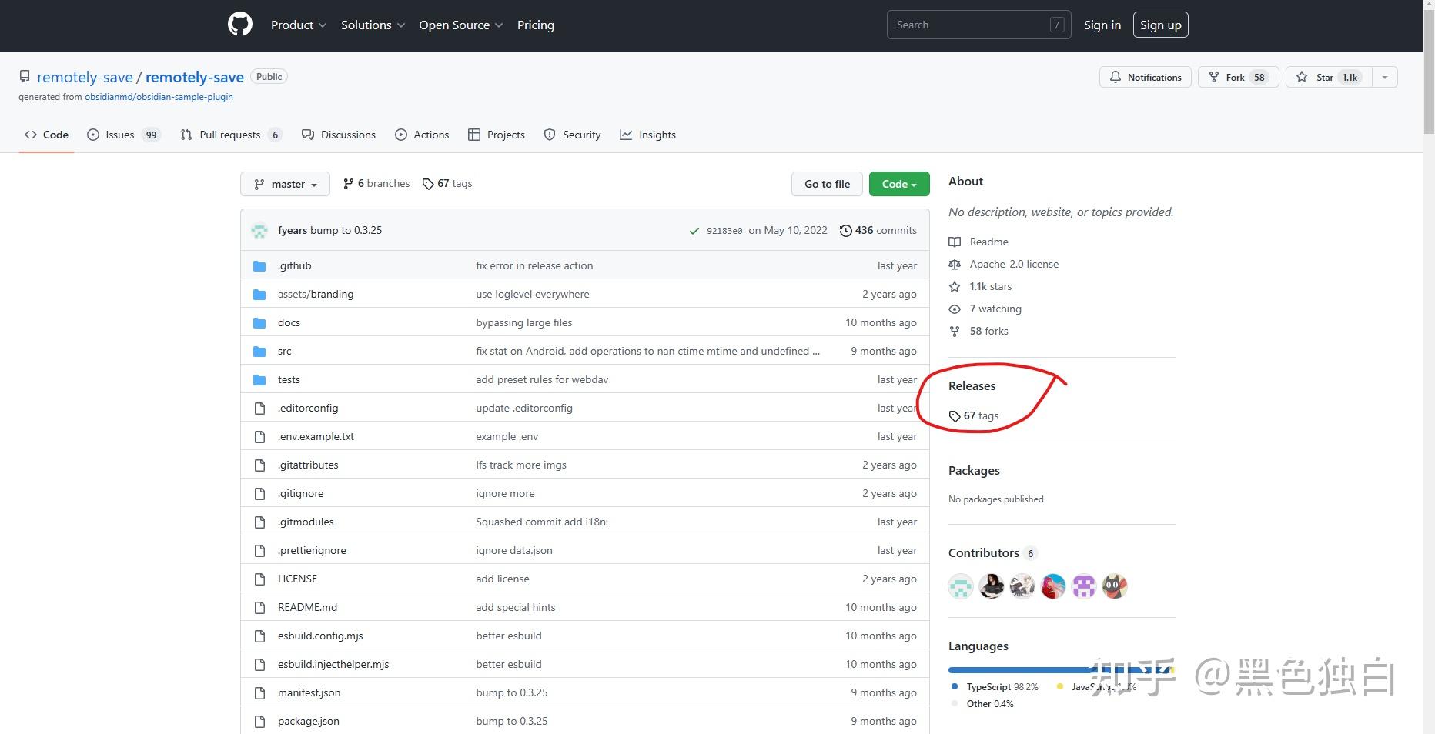Click the .gitattributes file icon
The height and width of the screenshot is (734, 1435).
coord(259,465)
